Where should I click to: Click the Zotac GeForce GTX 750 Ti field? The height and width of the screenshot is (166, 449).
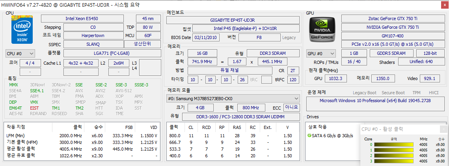click(x=392, y=19)
